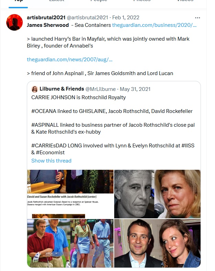Click the Lilburne & Friends quoted author name
The image size is (215, 271).
(62, 89)
